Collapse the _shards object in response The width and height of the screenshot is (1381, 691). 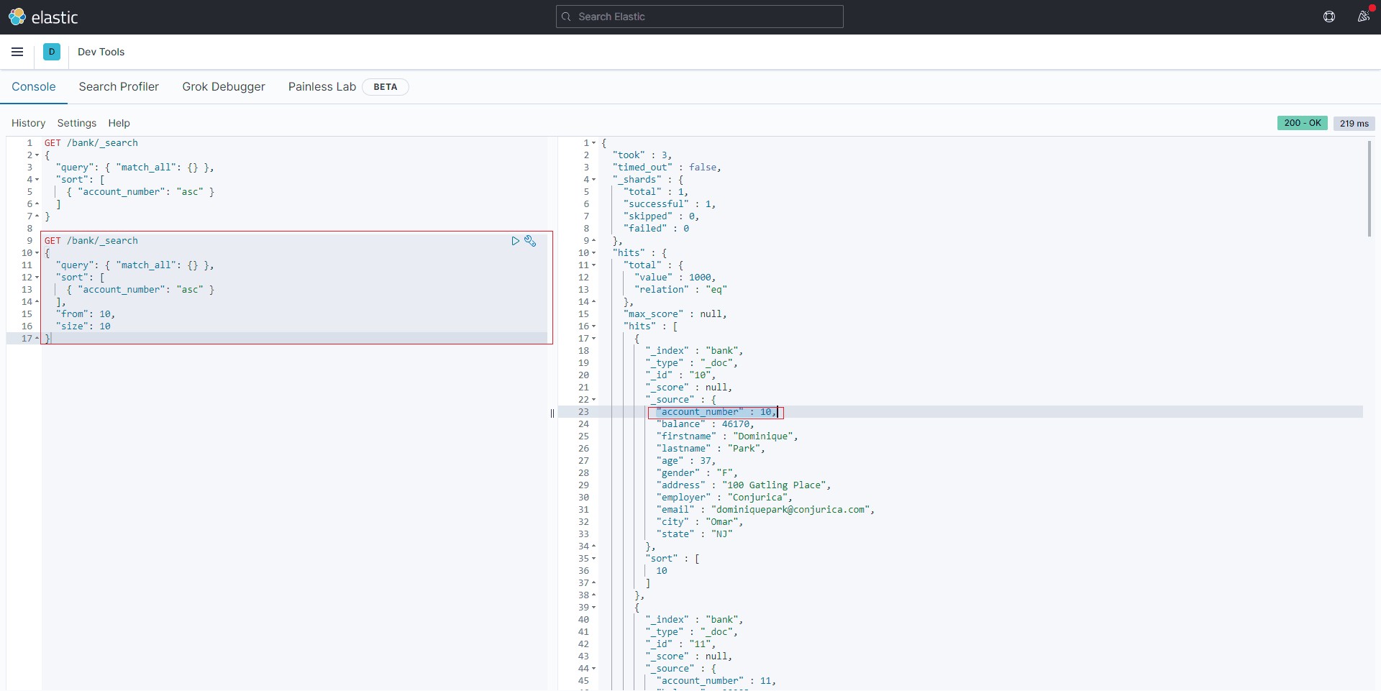point(594,180)
